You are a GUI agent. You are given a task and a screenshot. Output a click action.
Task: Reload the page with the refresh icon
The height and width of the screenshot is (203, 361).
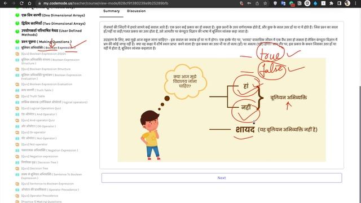pyautogui.click(x=21, y=3)
